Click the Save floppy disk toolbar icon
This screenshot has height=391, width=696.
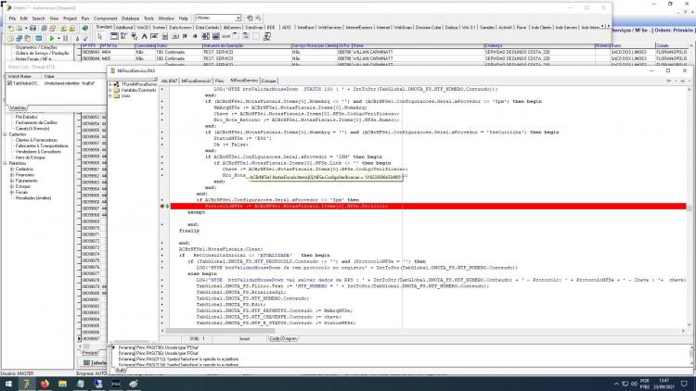coord(32,29)
